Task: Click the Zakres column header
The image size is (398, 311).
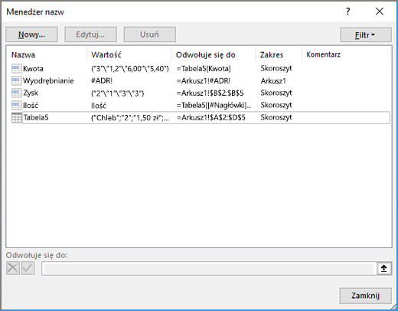Action: point(272,55)
